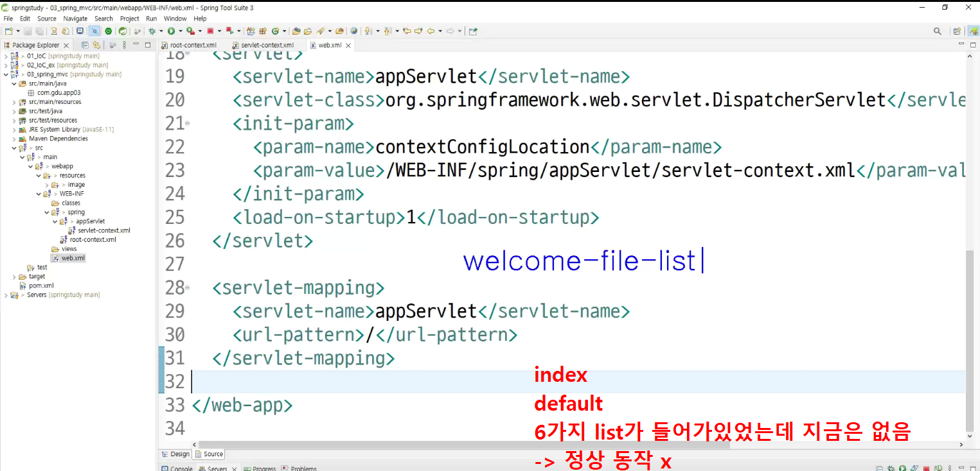Screen dimensions: 980x471
Task: Expand the 01_IoC project node
Action: pyautogui.click(x=6, y=56)
